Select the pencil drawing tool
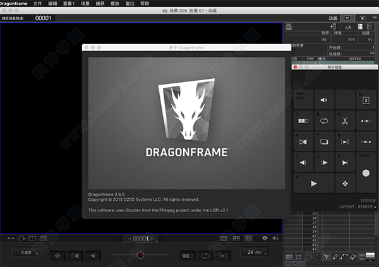The image size is (379, 267). (335, 257)
